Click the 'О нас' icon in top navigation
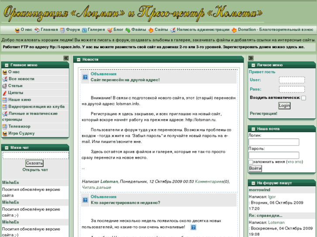317x237 pixels. click(x=17, y=30)
